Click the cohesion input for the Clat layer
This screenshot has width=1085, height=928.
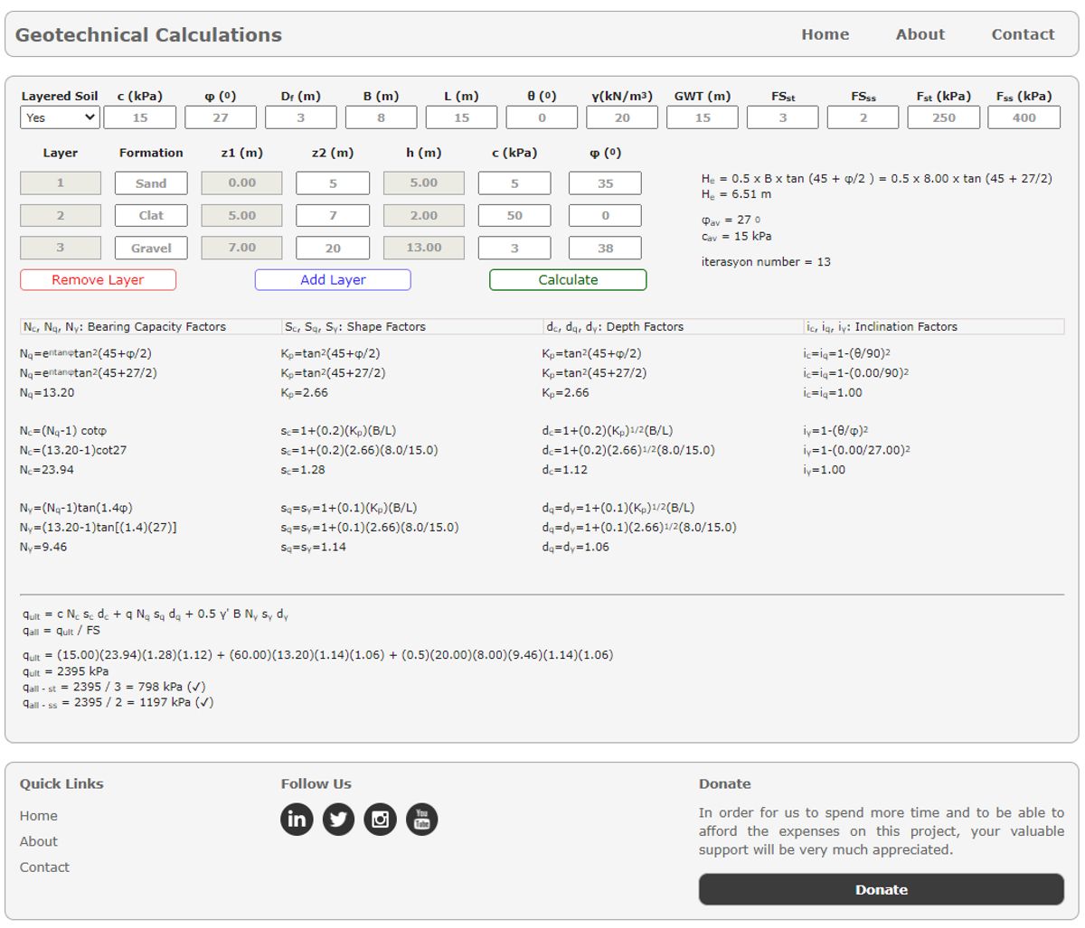(x=514, y=215)
